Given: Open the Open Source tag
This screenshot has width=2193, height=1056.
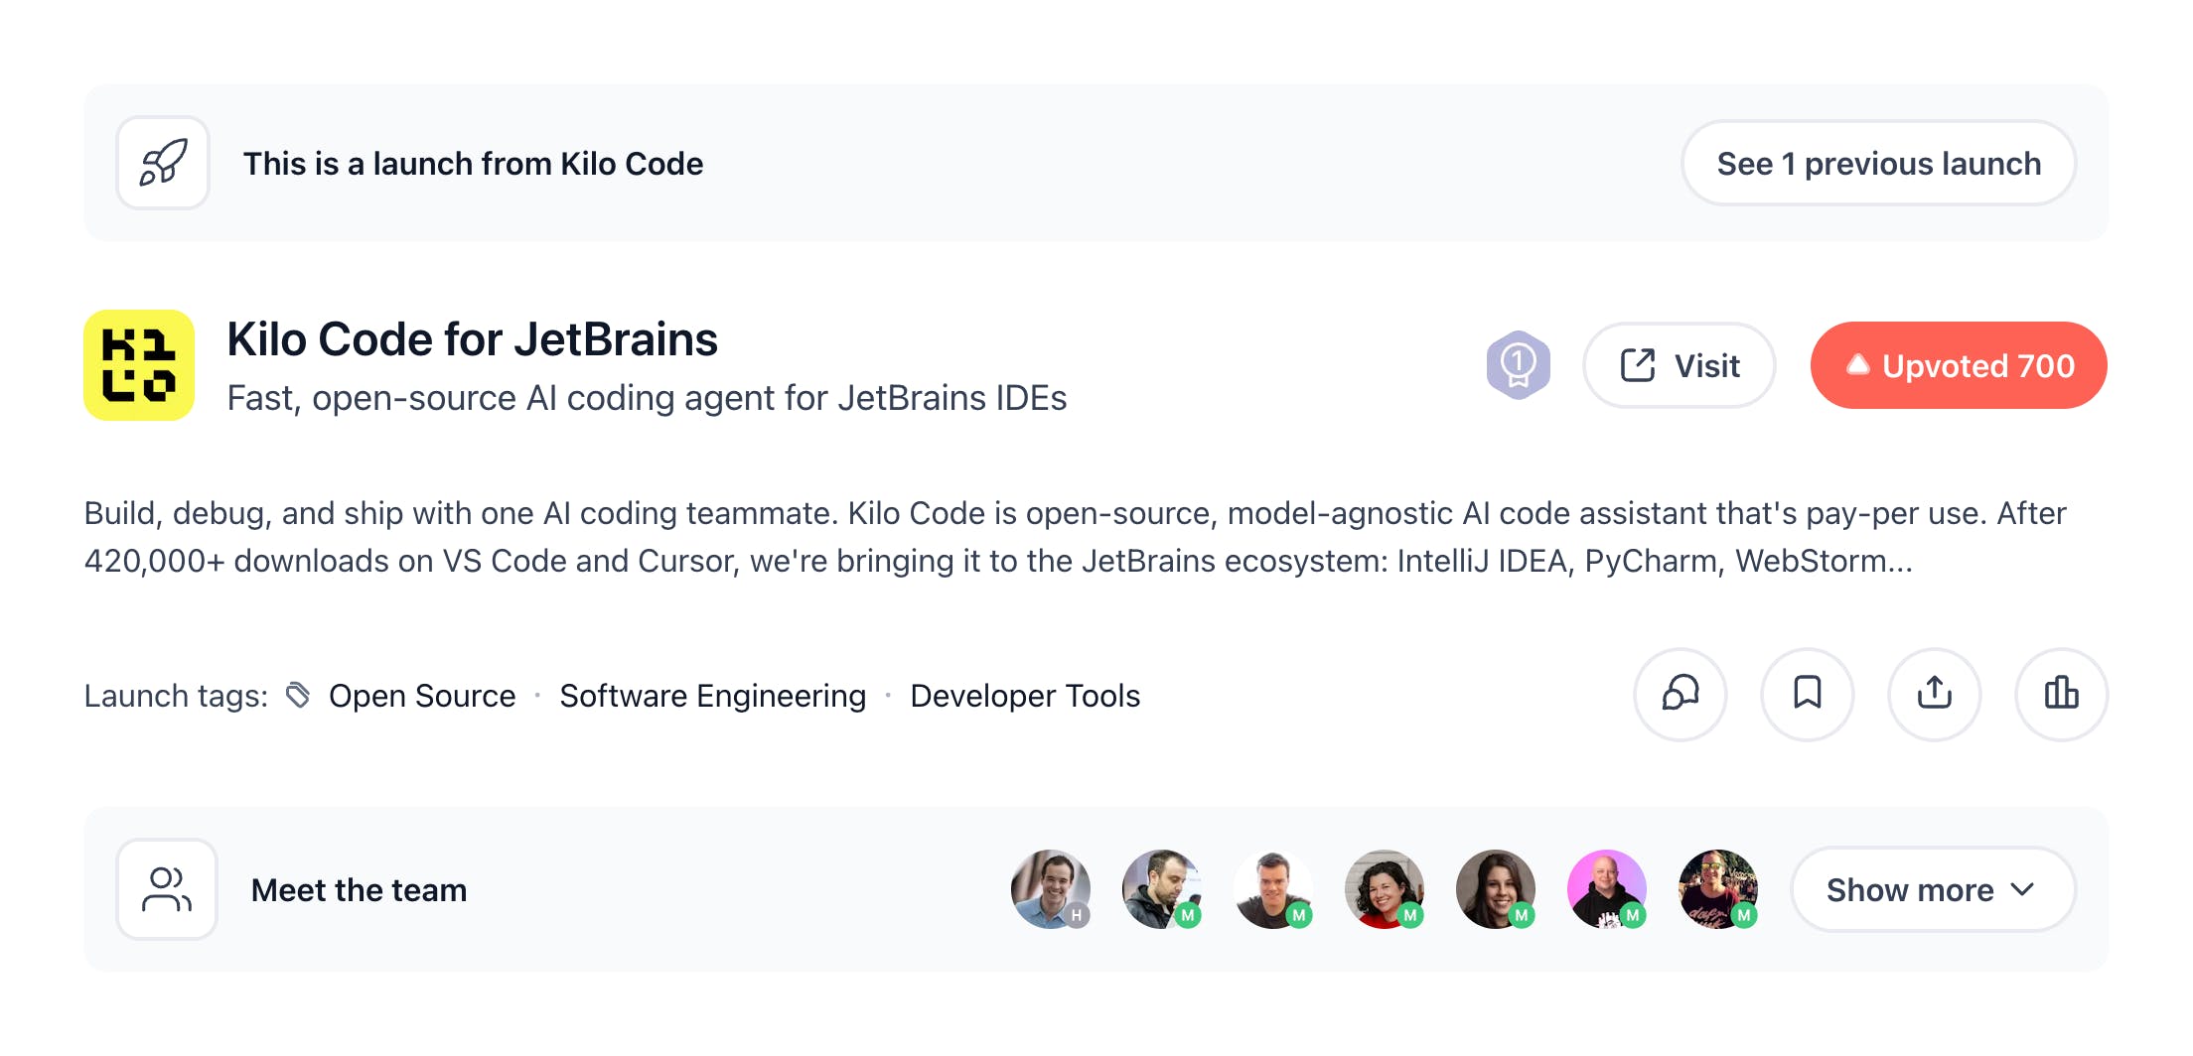Looking at the screenshot, I should click(x=422, y=696).
